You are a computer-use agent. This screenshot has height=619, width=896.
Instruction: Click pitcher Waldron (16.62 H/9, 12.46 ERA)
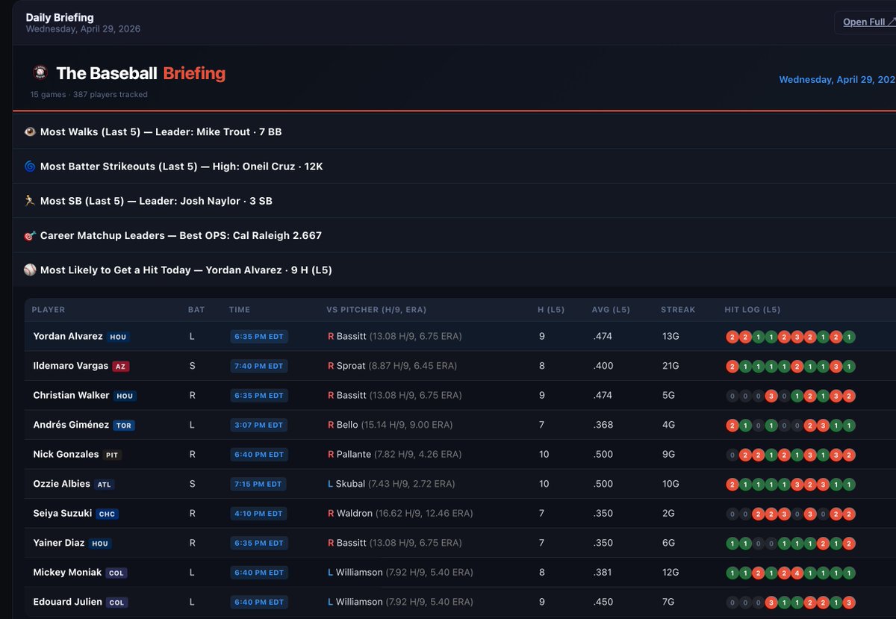(400, 513)
